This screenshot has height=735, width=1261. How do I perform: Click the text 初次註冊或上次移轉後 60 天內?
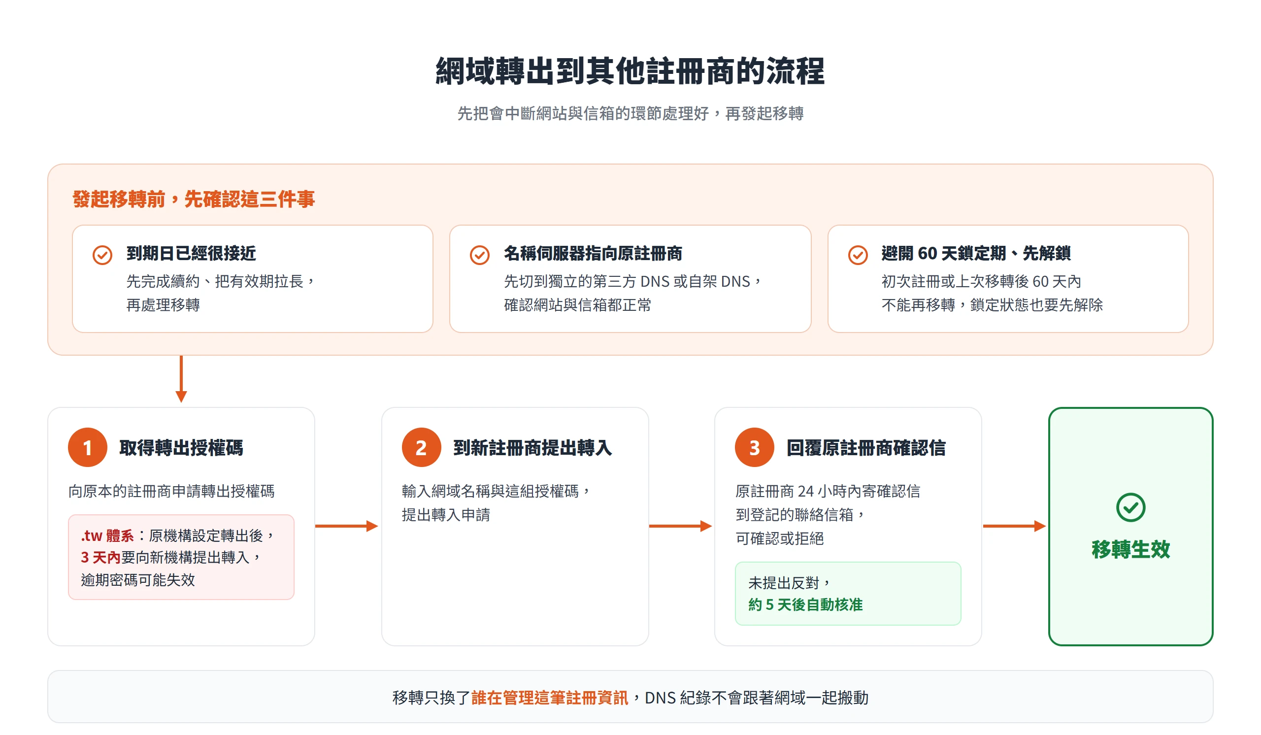click(x=981, y=281)
